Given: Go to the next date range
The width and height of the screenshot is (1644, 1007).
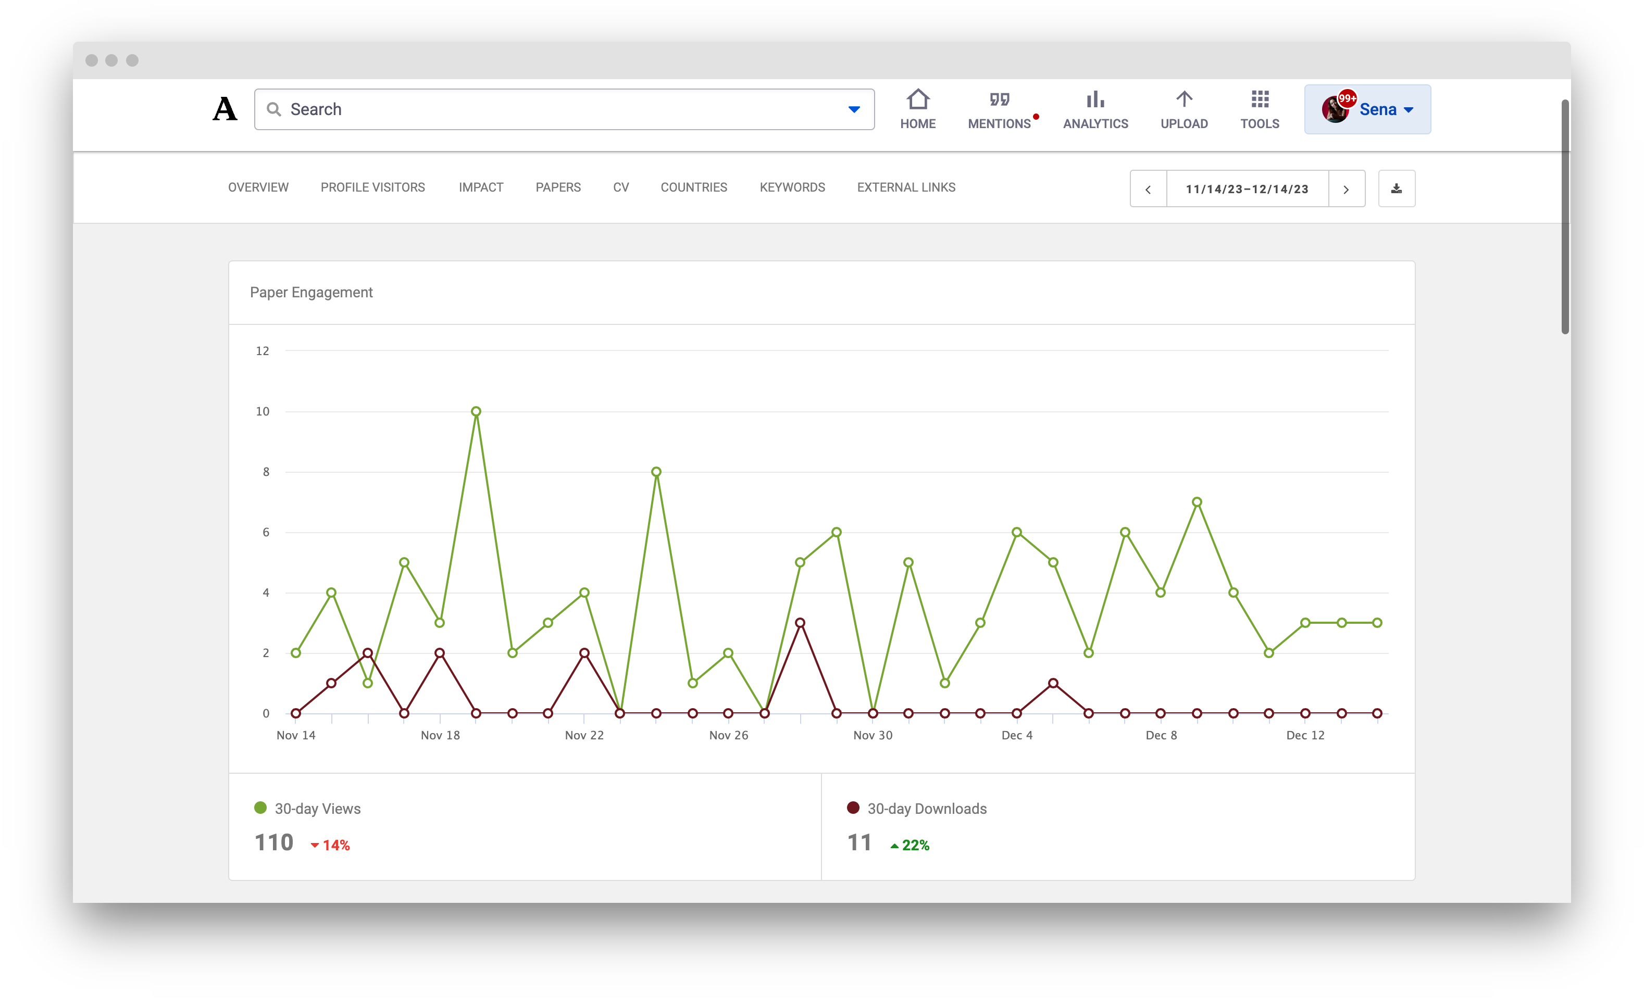Looking at the screenshot, I should point(1347,188).
